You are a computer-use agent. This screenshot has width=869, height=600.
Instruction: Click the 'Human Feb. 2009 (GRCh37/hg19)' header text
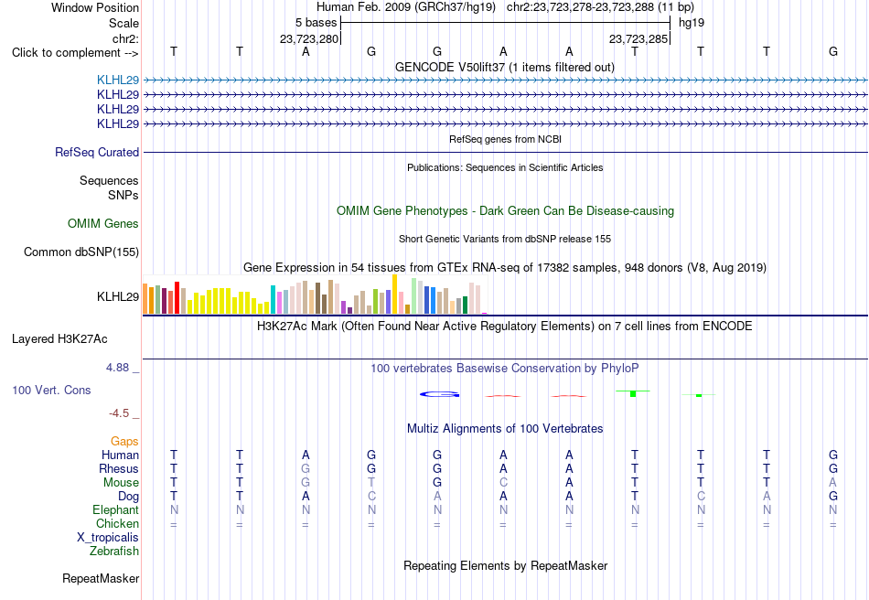coord(405,7)
